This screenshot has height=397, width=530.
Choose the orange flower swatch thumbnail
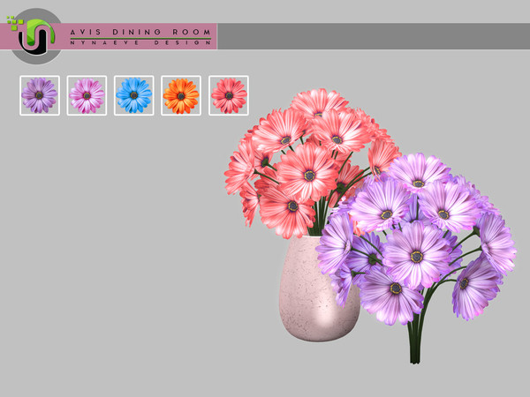pyautogui.click(x=181, y=95)
